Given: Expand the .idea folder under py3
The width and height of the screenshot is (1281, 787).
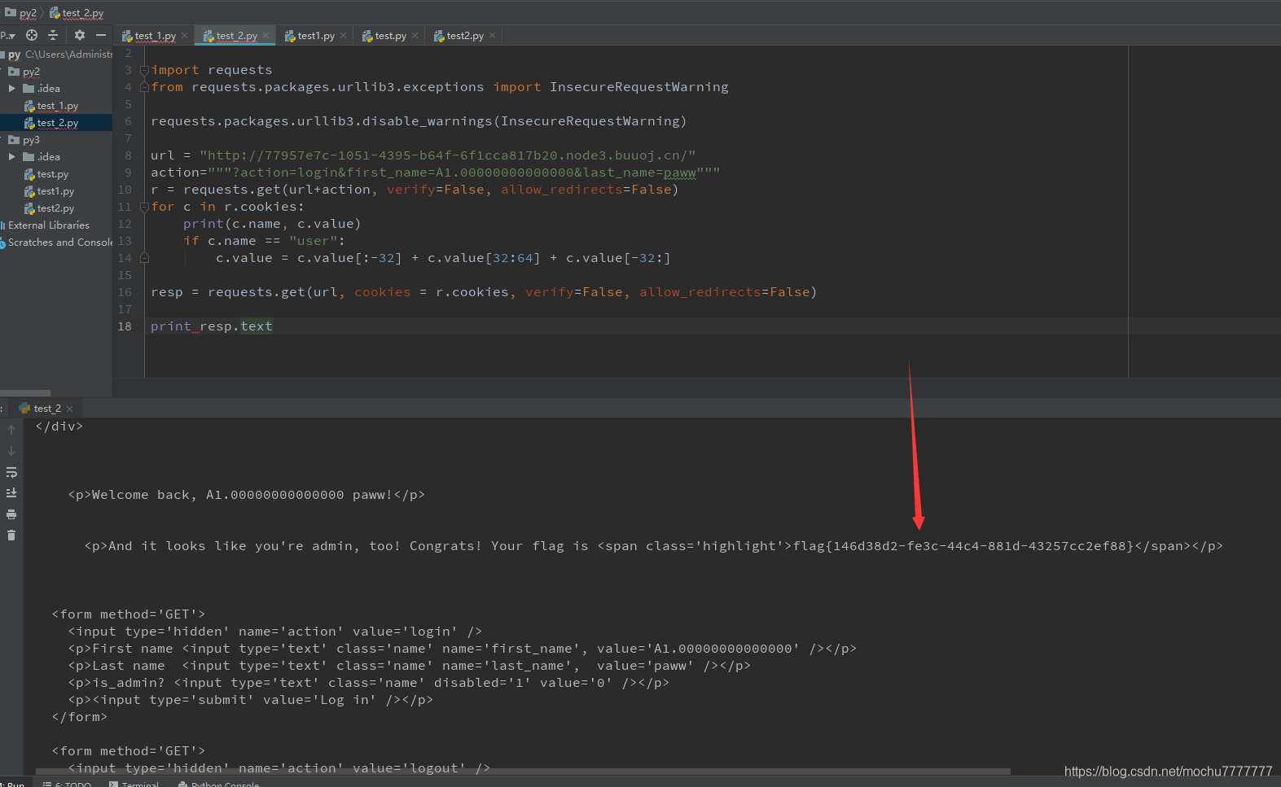Looking at the screenshot, I should [x=12, y=157].
